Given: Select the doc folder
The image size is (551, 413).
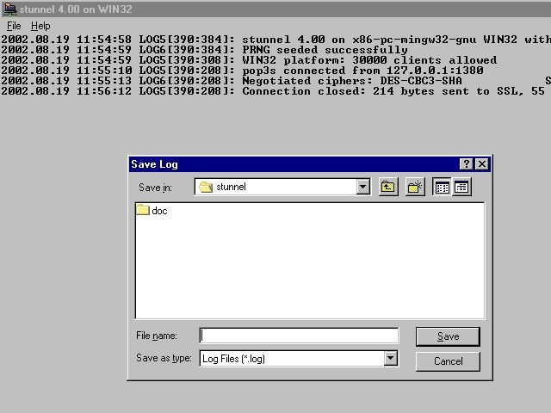Looking at the screenshot, I should click(152, 210).
